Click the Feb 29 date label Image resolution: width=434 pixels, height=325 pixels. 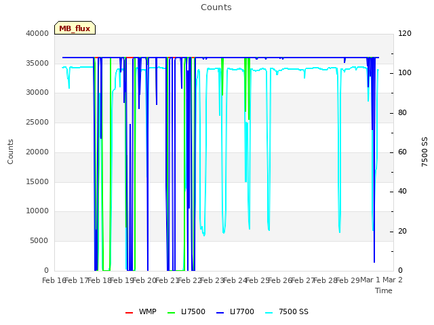(347, 280)
